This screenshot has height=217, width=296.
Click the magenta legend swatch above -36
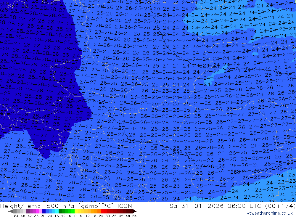pyautogui.click(x=37, y=211)
